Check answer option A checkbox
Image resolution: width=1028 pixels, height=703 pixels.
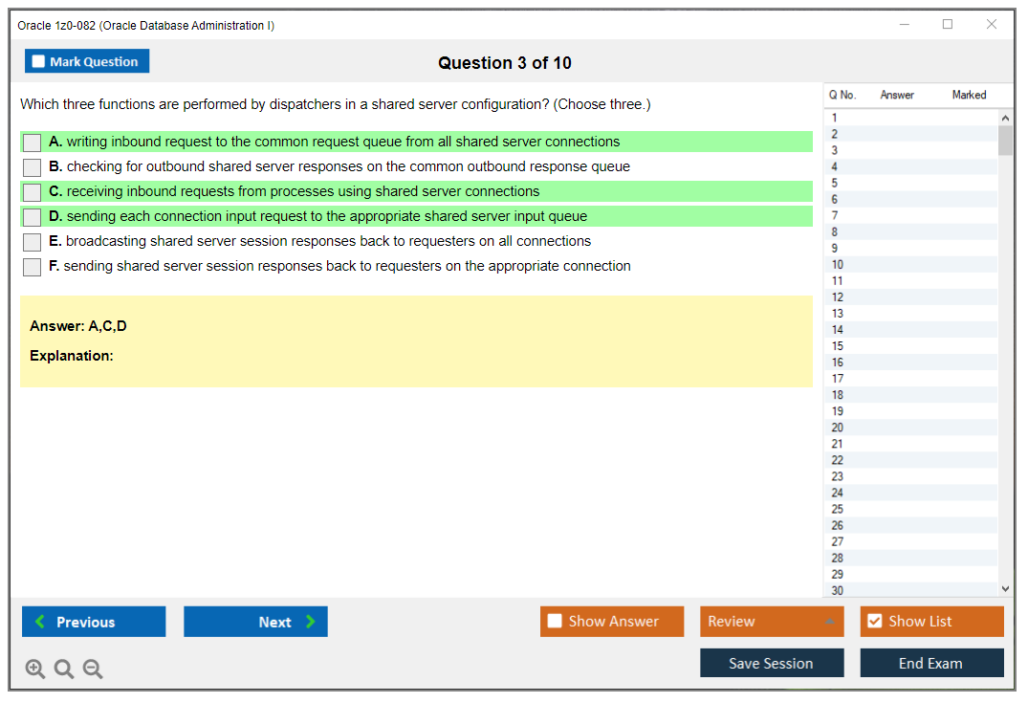pos(32,142)
